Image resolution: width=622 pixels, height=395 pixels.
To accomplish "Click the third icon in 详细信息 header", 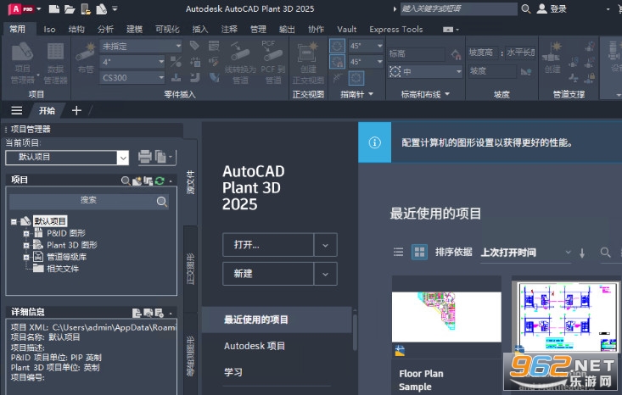I will [159, 313].
